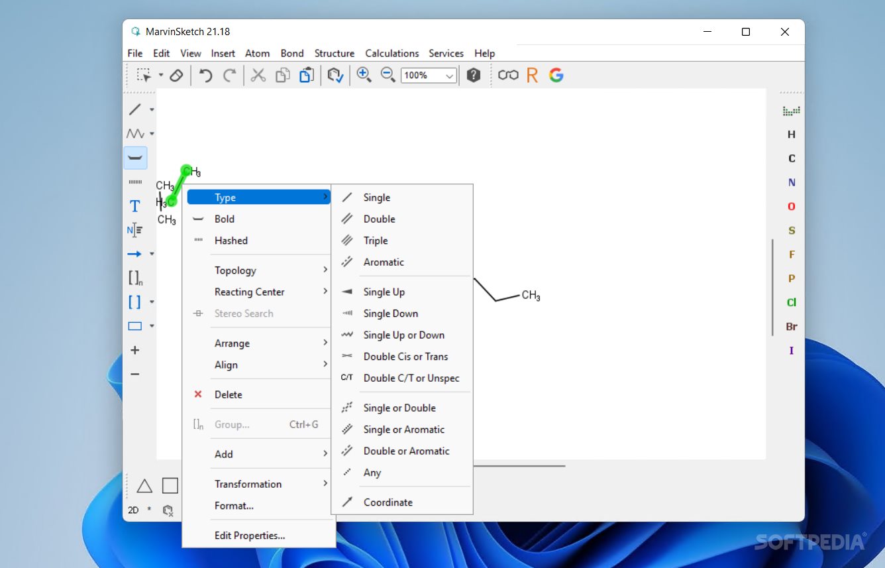
Task: Undo the last action
Action: pyautogui.click(x=206, y=76)
